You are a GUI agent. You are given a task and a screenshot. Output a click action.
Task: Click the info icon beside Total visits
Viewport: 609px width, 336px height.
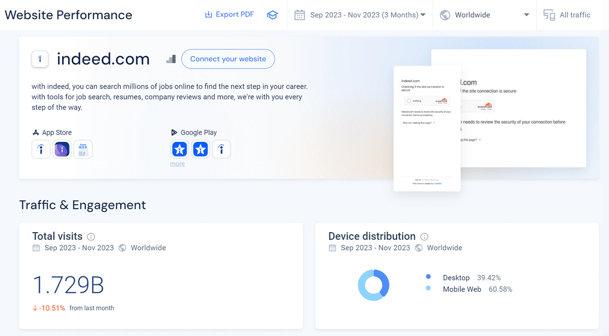pyautogui.click(x=91, y=237)
